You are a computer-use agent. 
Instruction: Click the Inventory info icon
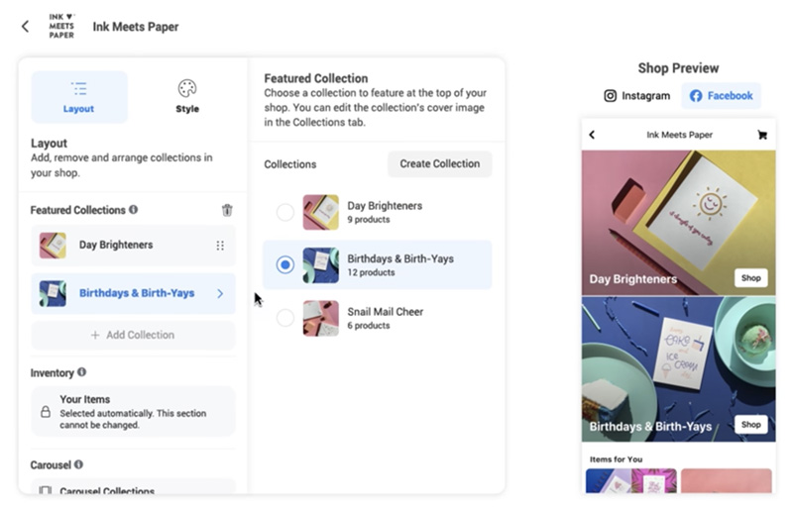coord(81,372)
